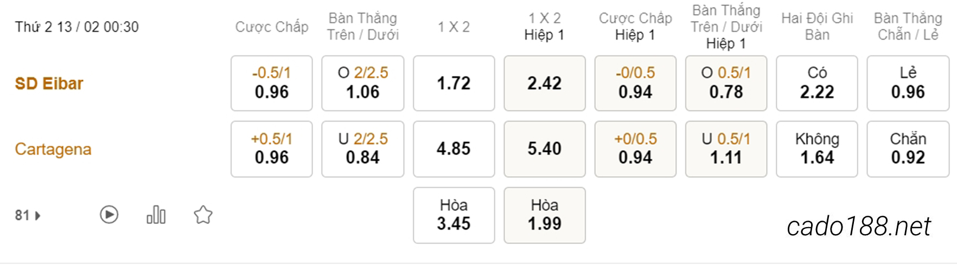Click the live stream play icon
Screen dimensions: 957x270
[x=109, y=215]
